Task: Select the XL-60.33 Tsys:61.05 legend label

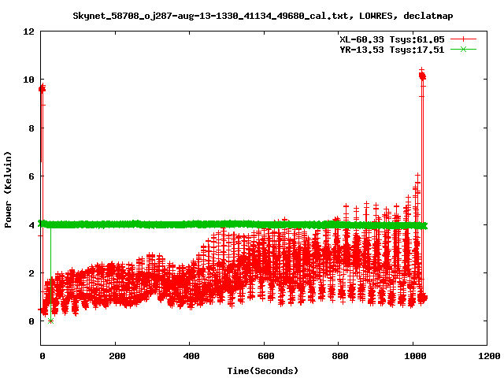Action: point(392,39)
